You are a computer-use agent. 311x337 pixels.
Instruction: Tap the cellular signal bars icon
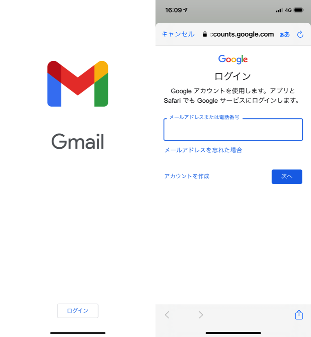[279, 10]
